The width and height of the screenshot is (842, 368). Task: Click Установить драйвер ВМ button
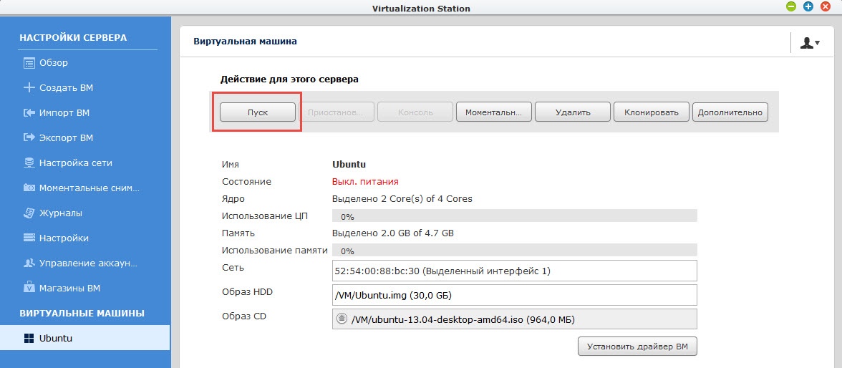click(637, 346)
